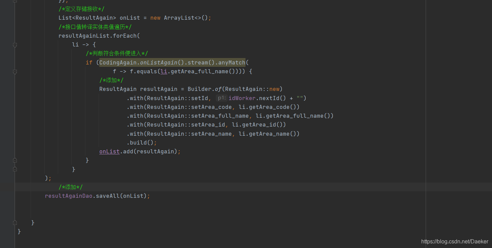492x248 pixels.
Task: Place cursor on 'resultAgainList.forEach('
Action: point(99,36)
